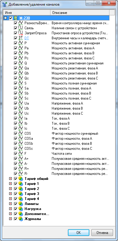Click the ЗапретОпроса discrete signal icon
This screenshot has height=241, width=118.
click(x=20, y=33)
